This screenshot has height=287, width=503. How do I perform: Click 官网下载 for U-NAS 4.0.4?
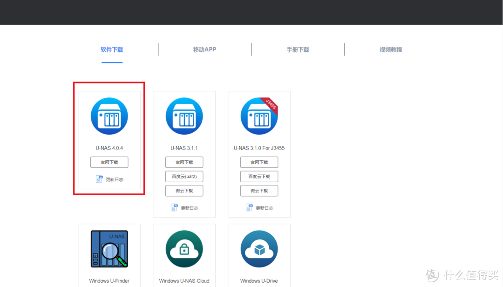[x=109, y=162]
